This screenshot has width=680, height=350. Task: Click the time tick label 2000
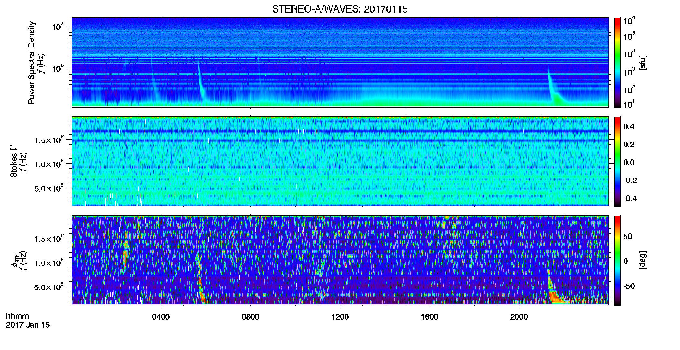click(x=519, y=317)
